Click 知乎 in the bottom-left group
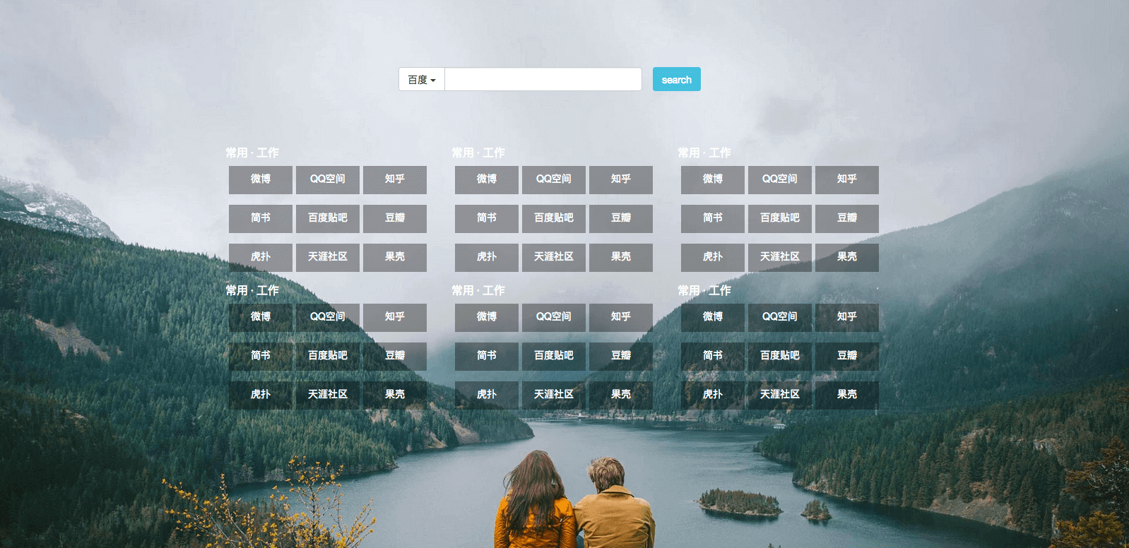 [395, 318]
